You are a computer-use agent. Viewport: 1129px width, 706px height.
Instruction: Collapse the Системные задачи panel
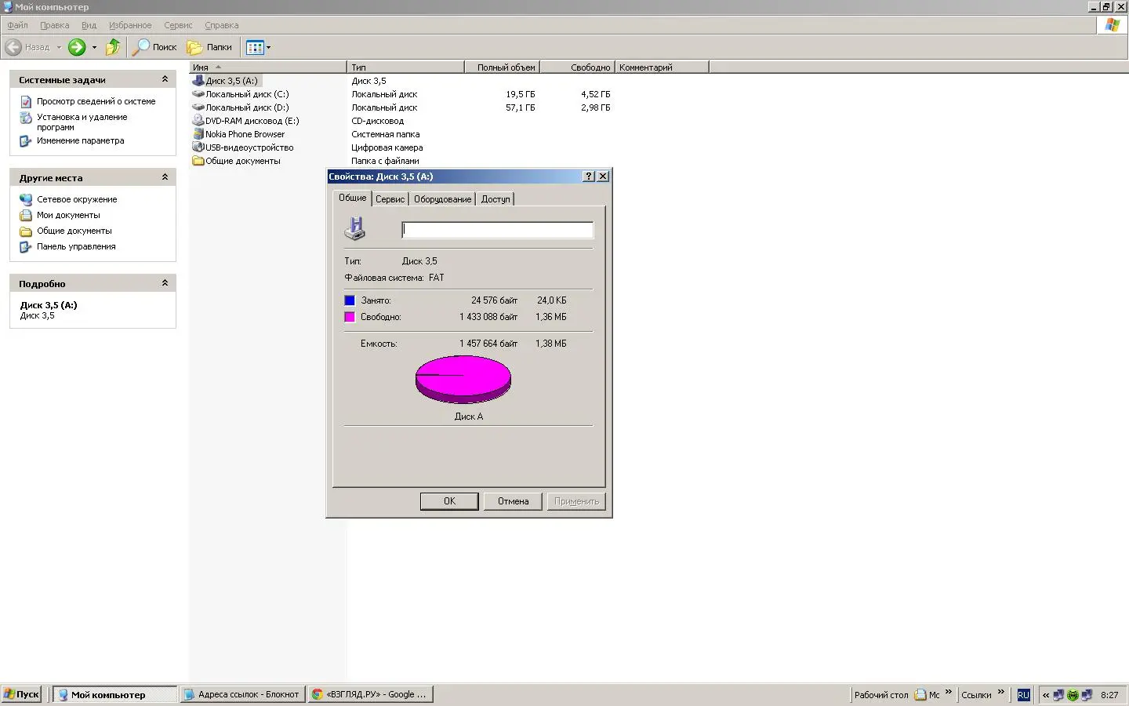(165, 79)
